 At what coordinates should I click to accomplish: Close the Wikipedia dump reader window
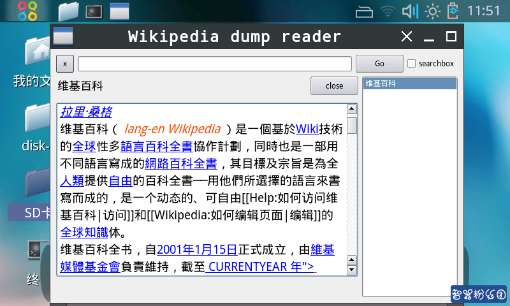407,36
